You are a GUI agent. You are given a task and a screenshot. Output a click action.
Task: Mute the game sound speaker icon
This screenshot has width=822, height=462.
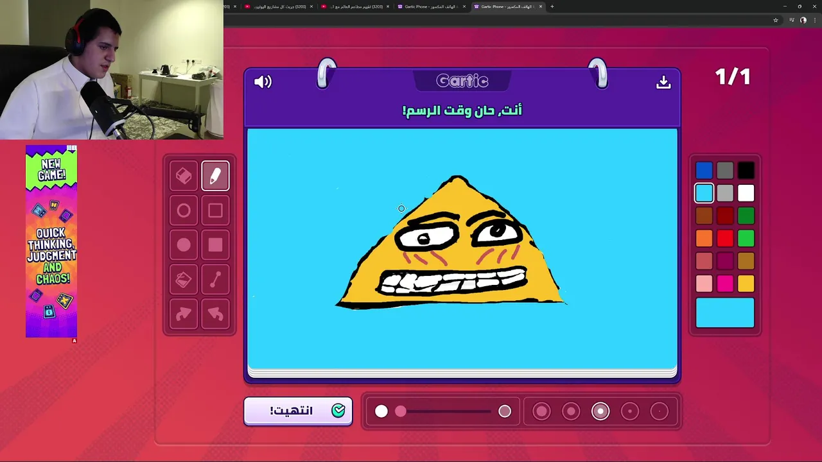[x=263, y=81]
